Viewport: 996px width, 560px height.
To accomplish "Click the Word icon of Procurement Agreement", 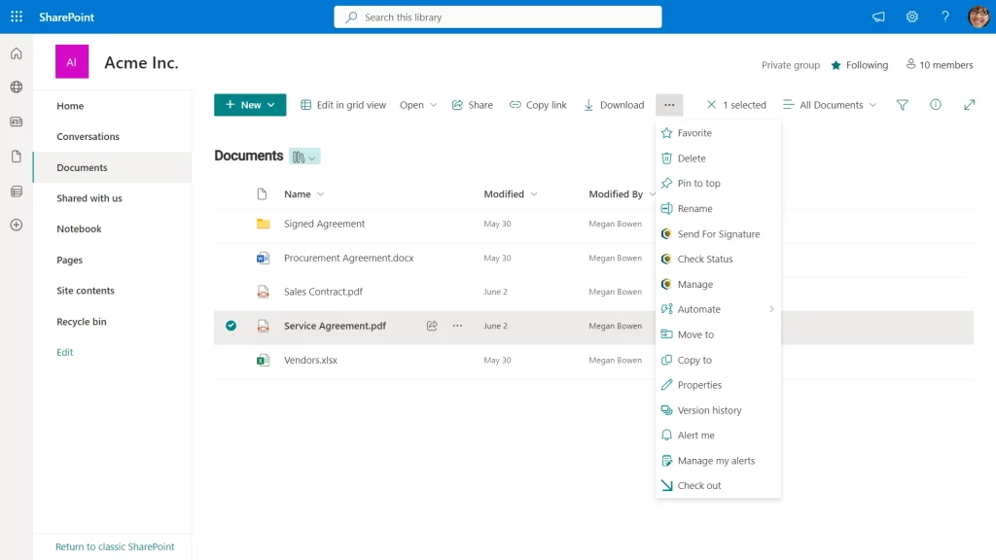I will click(263, 258).
